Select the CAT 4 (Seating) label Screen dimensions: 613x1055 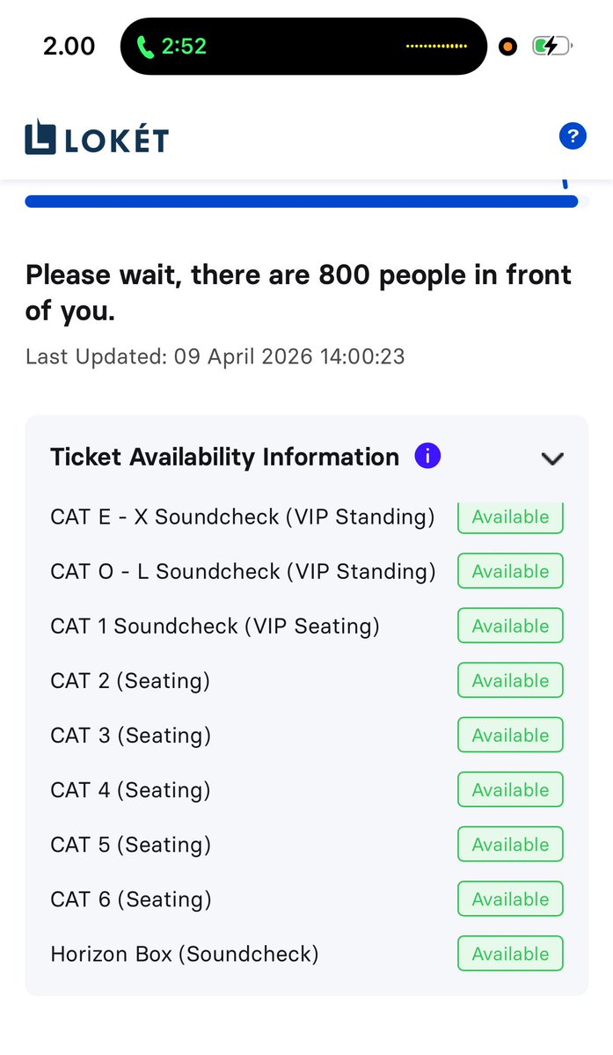[130, 790]
